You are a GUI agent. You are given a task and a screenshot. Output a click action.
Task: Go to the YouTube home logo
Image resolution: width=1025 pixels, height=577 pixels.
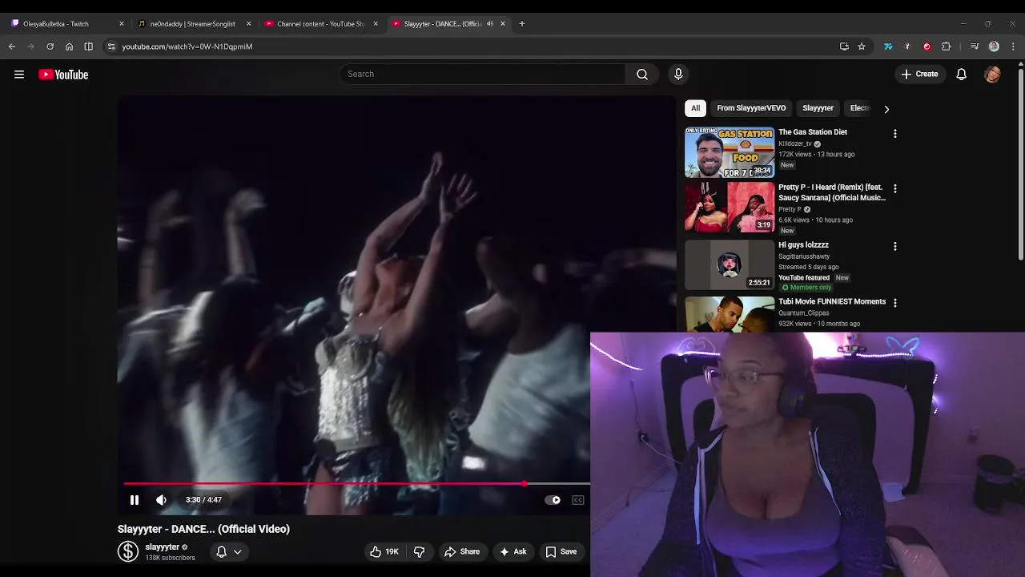click(x=63, y=75)
